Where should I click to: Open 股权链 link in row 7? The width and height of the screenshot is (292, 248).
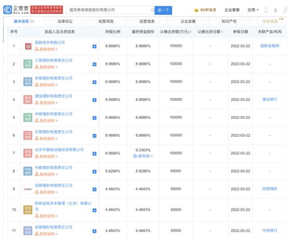(143, 156)
